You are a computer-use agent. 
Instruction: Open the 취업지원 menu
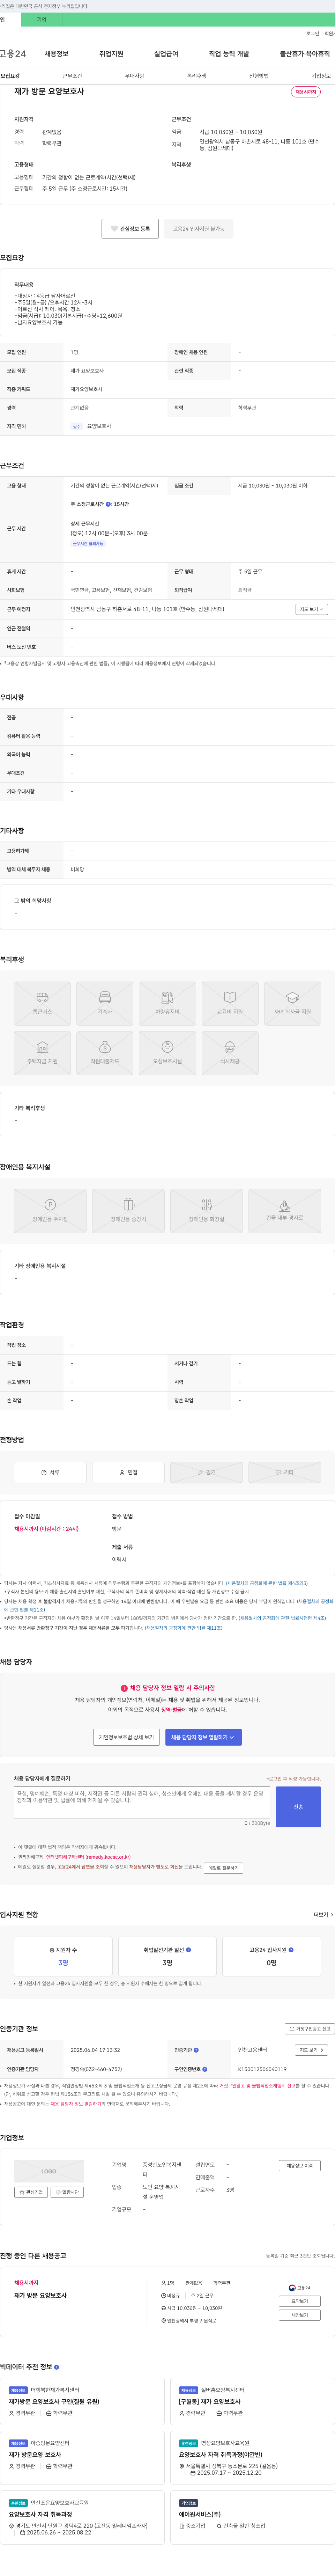point(111,54)
